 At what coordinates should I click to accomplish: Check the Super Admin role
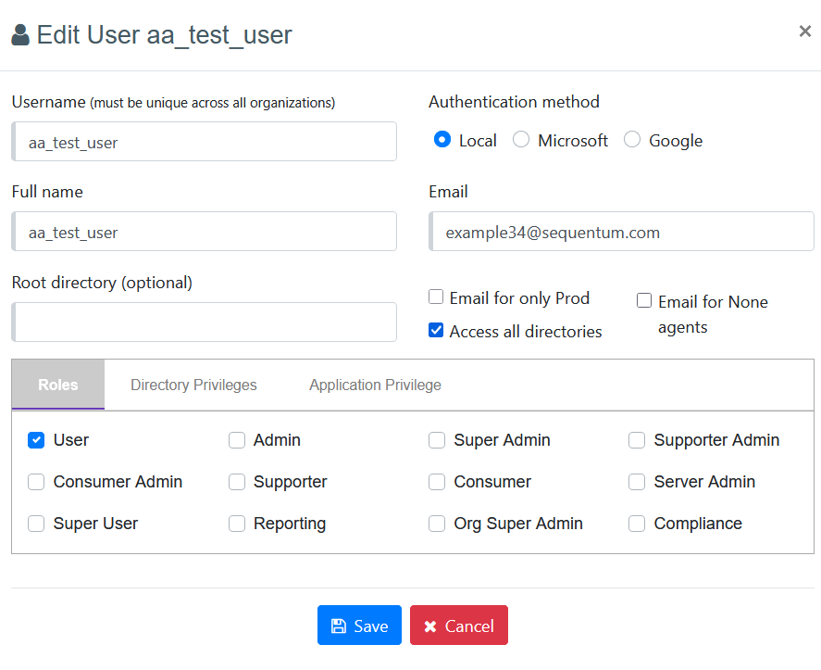[x=437, y=440]
